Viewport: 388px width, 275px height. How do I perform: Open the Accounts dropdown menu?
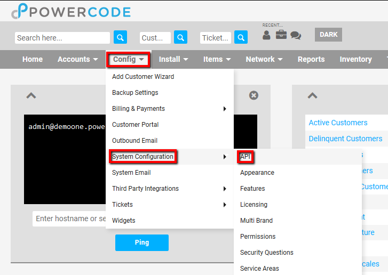click(78, 59)
